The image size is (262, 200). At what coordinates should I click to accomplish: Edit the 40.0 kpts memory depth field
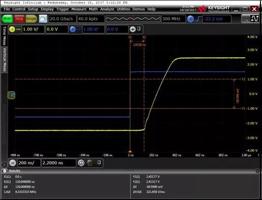click(91, 19)
